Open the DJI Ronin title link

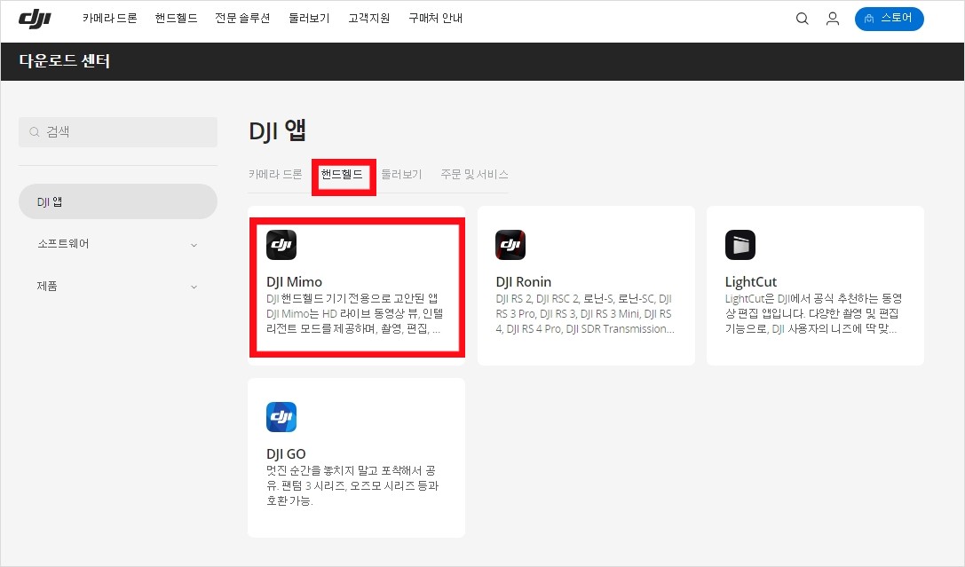point(523,281)
